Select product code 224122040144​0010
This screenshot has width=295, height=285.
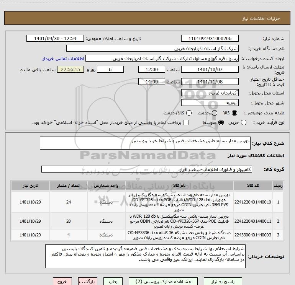[x=253, y=202]
